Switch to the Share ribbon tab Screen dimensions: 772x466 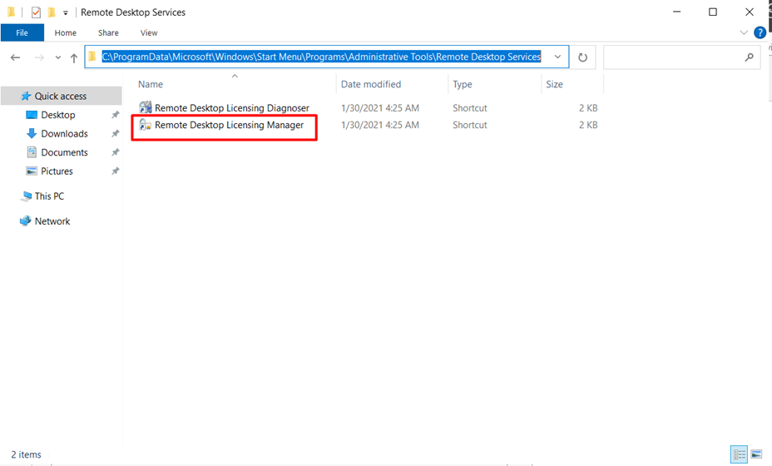tap(108, 33)
